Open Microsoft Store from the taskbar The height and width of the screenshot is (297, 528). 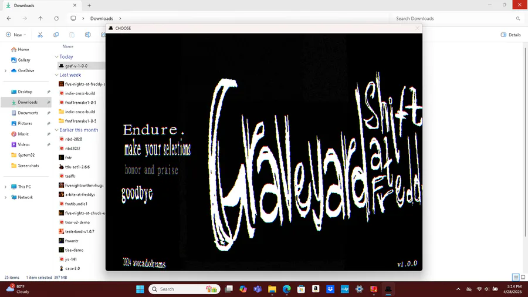pyautogui.click(x=301, y=289)
